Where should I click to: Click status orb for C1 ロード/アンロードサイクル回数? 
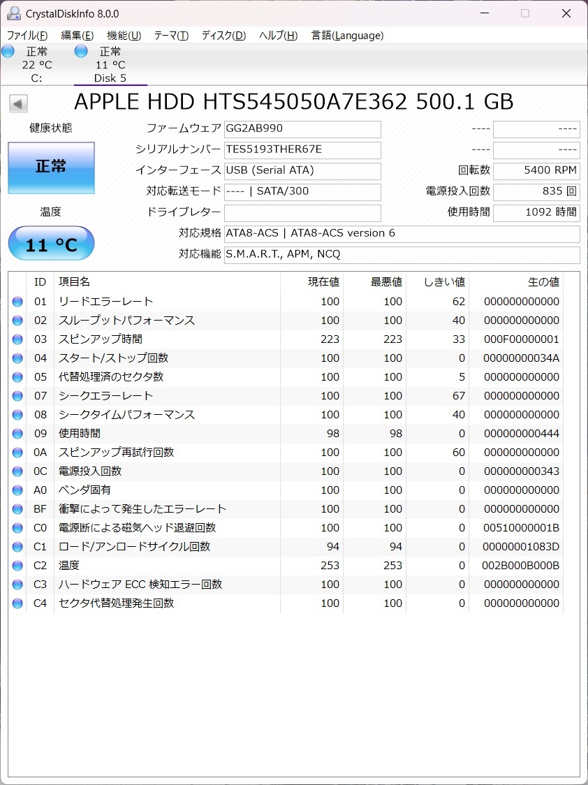[x=17, y=547]
